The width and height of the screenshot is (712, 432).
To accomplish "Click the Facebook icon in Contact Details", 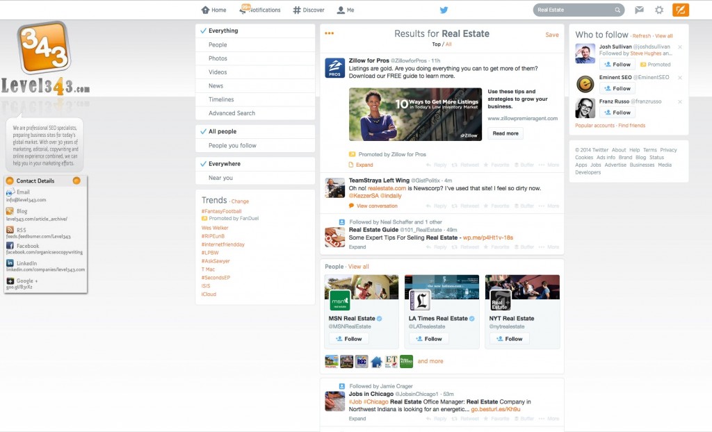I will (x=10, y=245).
